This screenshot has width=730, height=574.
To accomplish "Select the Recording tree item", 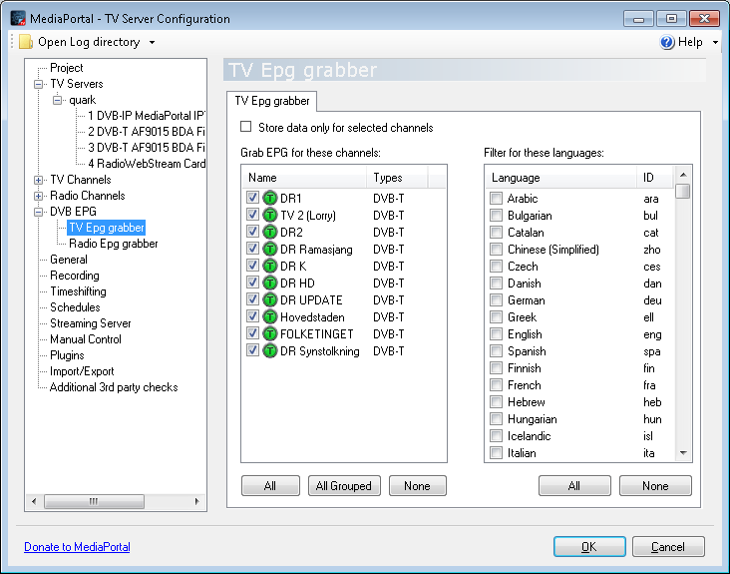I will [x=75, y=276].
